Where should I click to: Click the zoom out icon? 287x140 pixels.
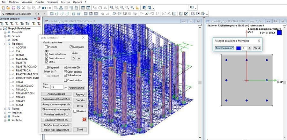(x=127, y=8)
